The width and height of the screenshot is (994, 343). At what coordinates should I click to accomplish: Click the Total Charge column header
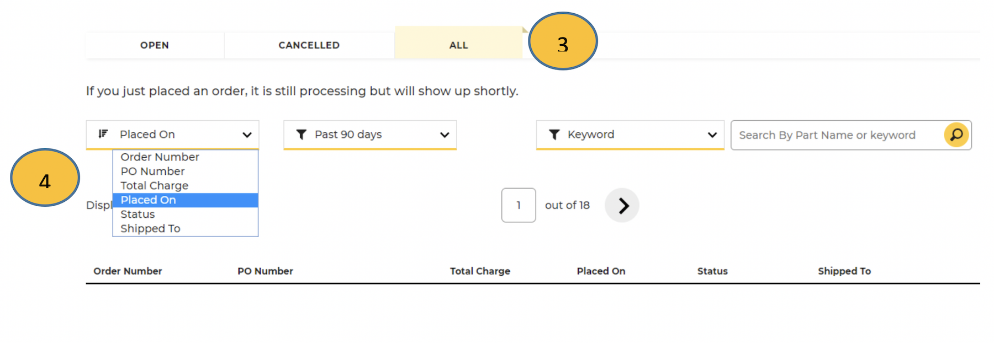coord(480,271)
